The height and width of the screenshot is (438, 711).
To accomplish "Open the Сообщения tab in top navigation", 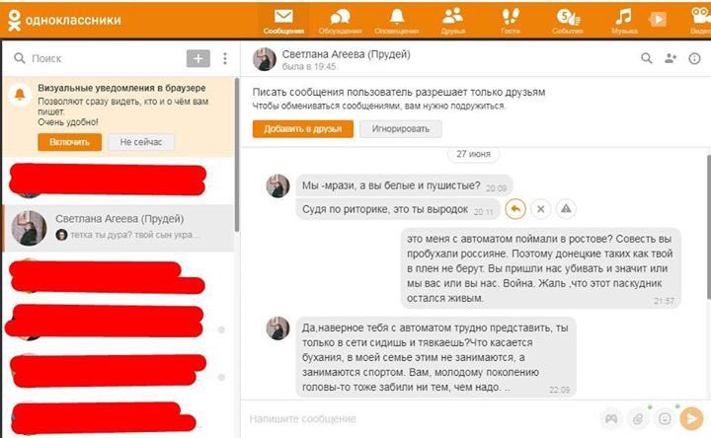I will pos(283,20).
